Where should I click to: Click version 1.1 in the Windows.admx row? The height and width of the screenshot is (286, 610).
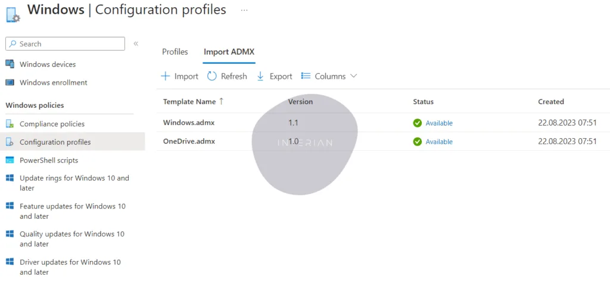coord(293,123)
